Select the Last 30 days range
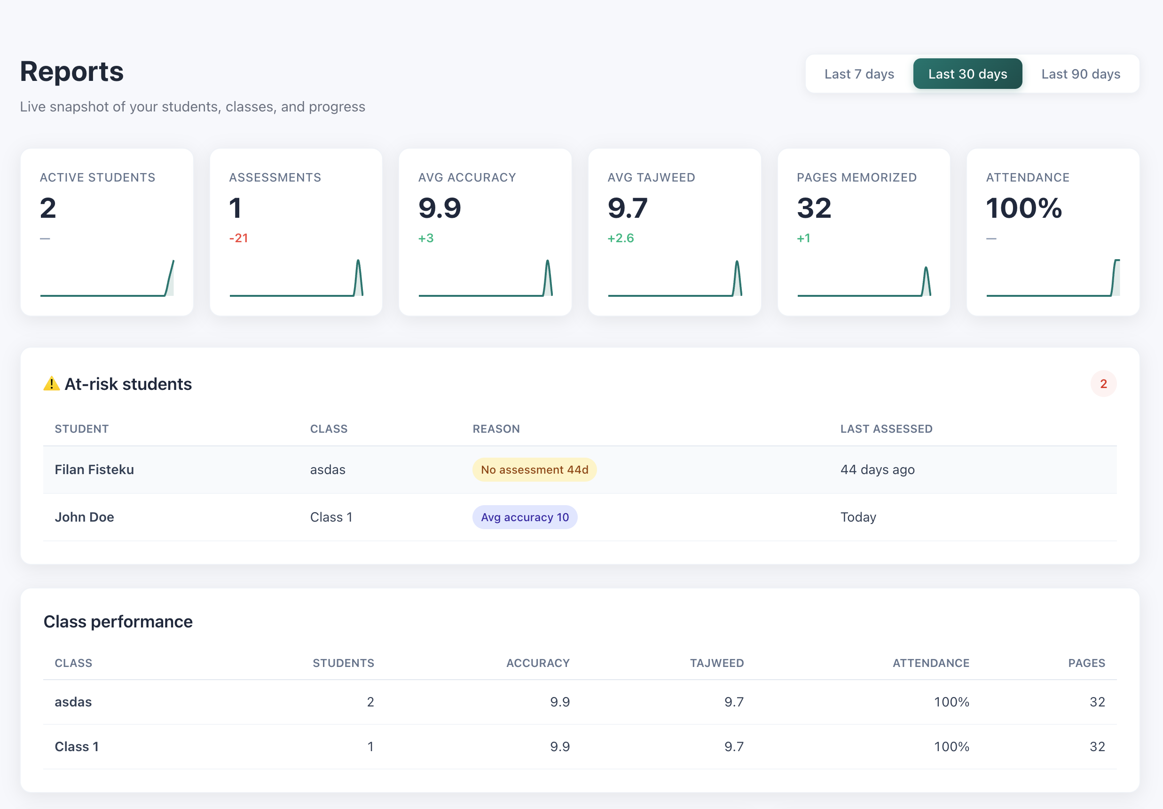Screen dimensions: 1163x809 pos(967,74)
